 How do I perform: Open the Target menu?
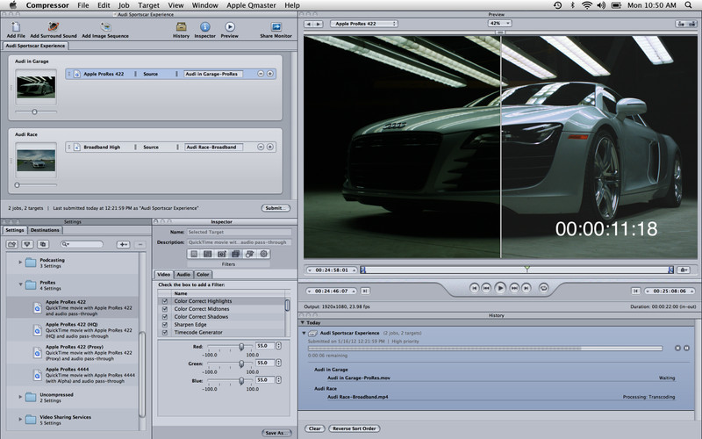point(148,5)
